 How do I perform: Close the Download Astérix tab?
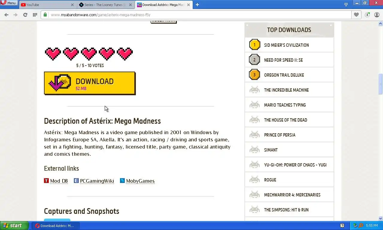[x=188, y=5]
